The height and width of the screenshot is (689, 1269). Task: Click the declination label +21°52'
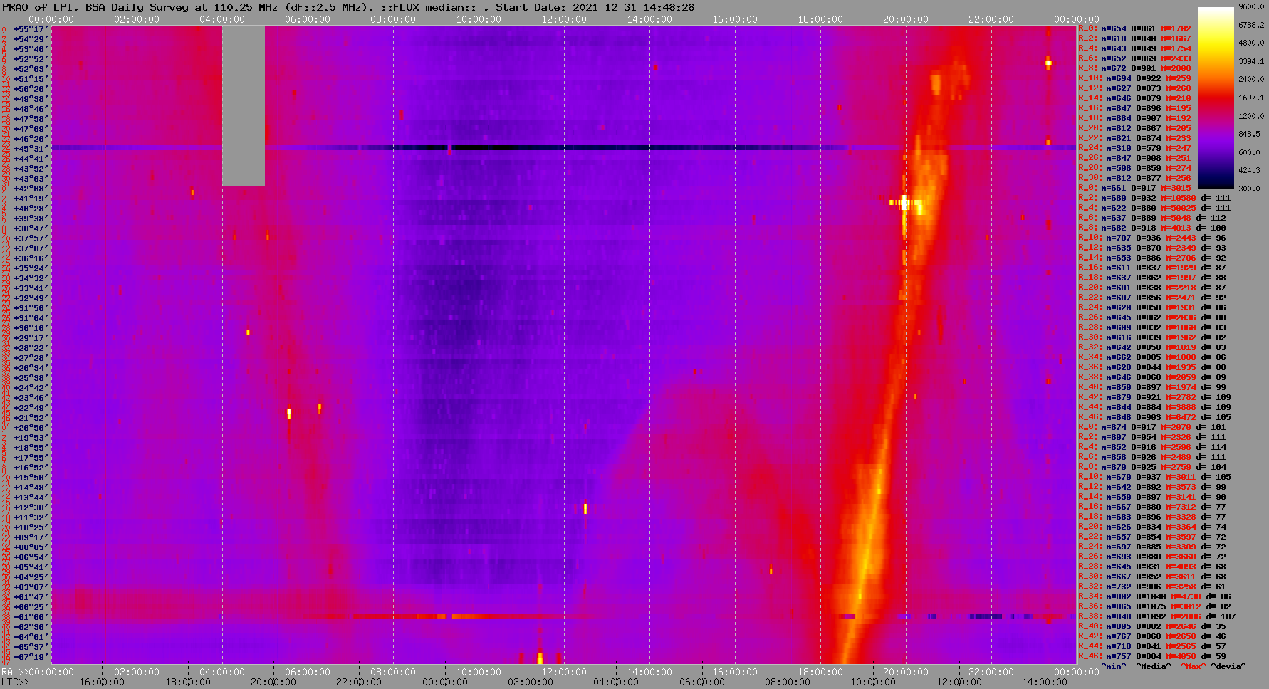30,418
